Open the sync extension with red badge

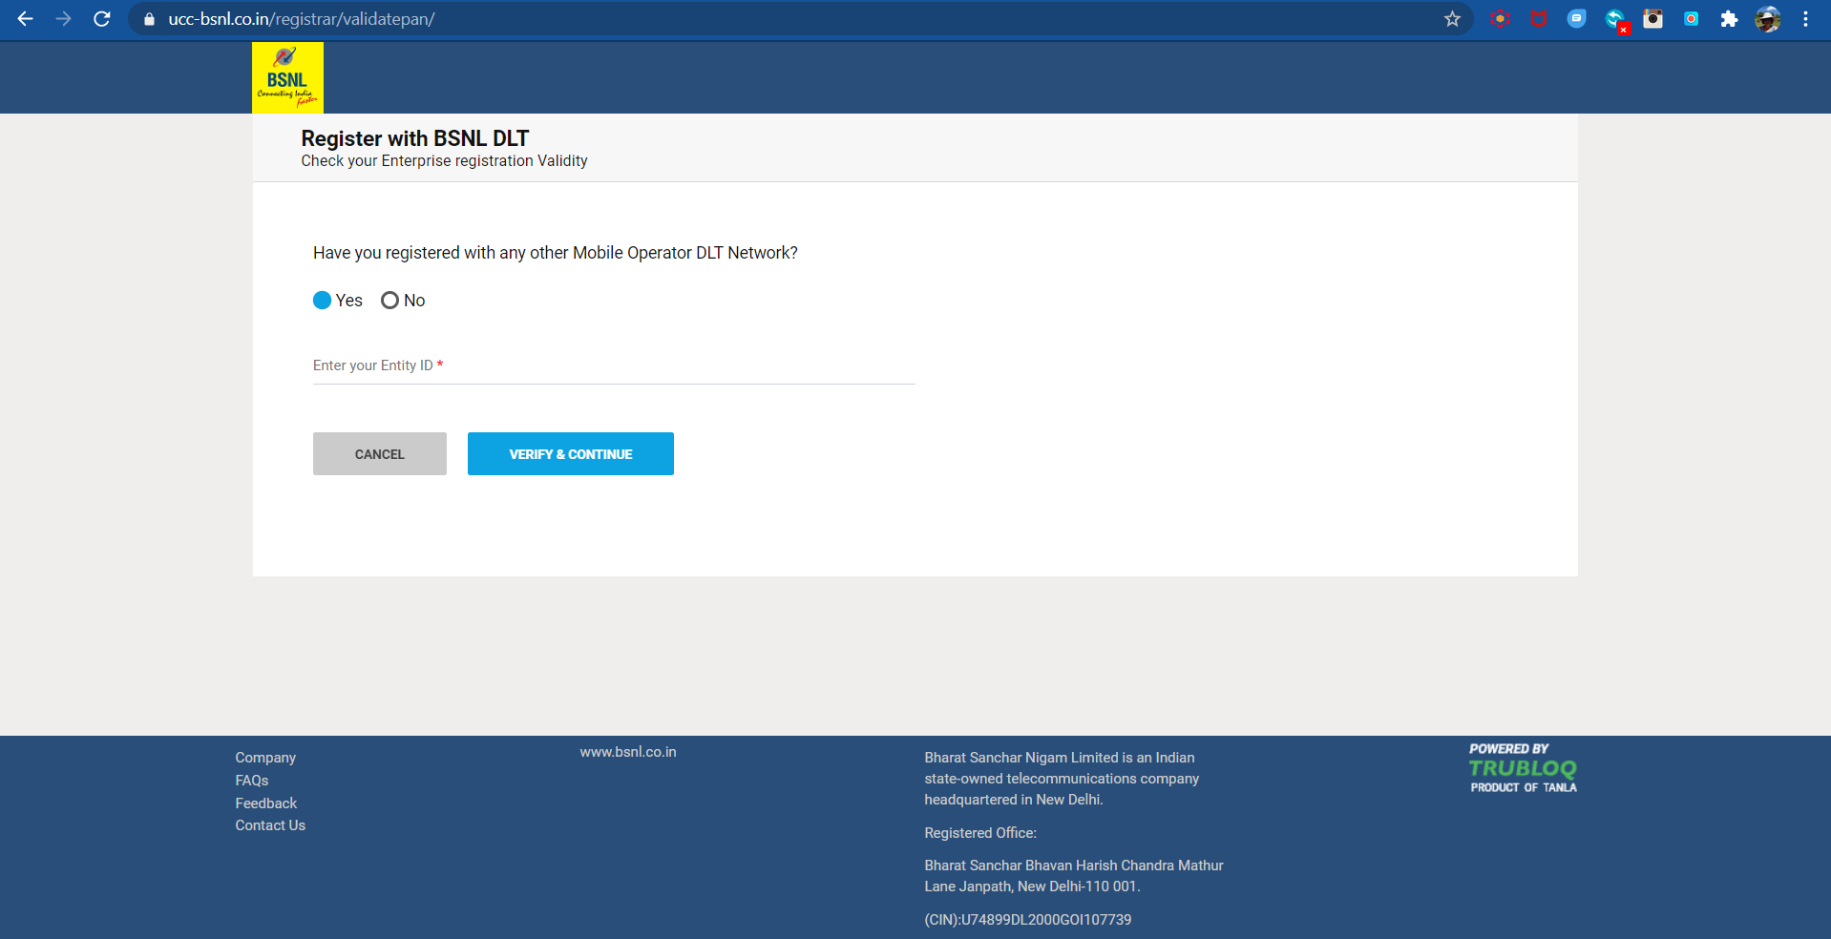(x=1616, y=20)
